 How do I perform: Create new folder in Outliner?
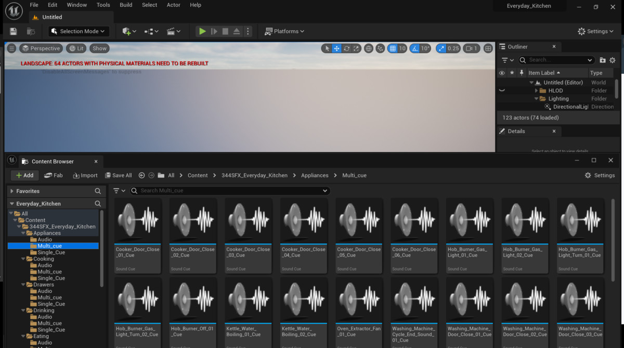603,60
